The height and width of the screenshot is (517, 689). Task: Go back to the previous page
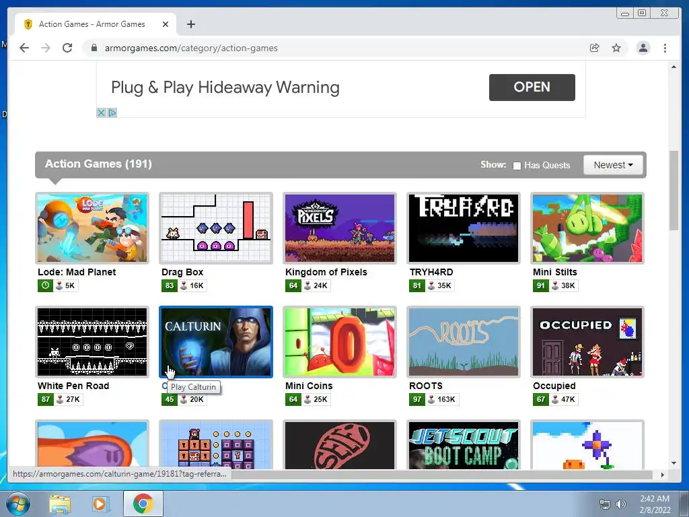[x=24, y=48]
